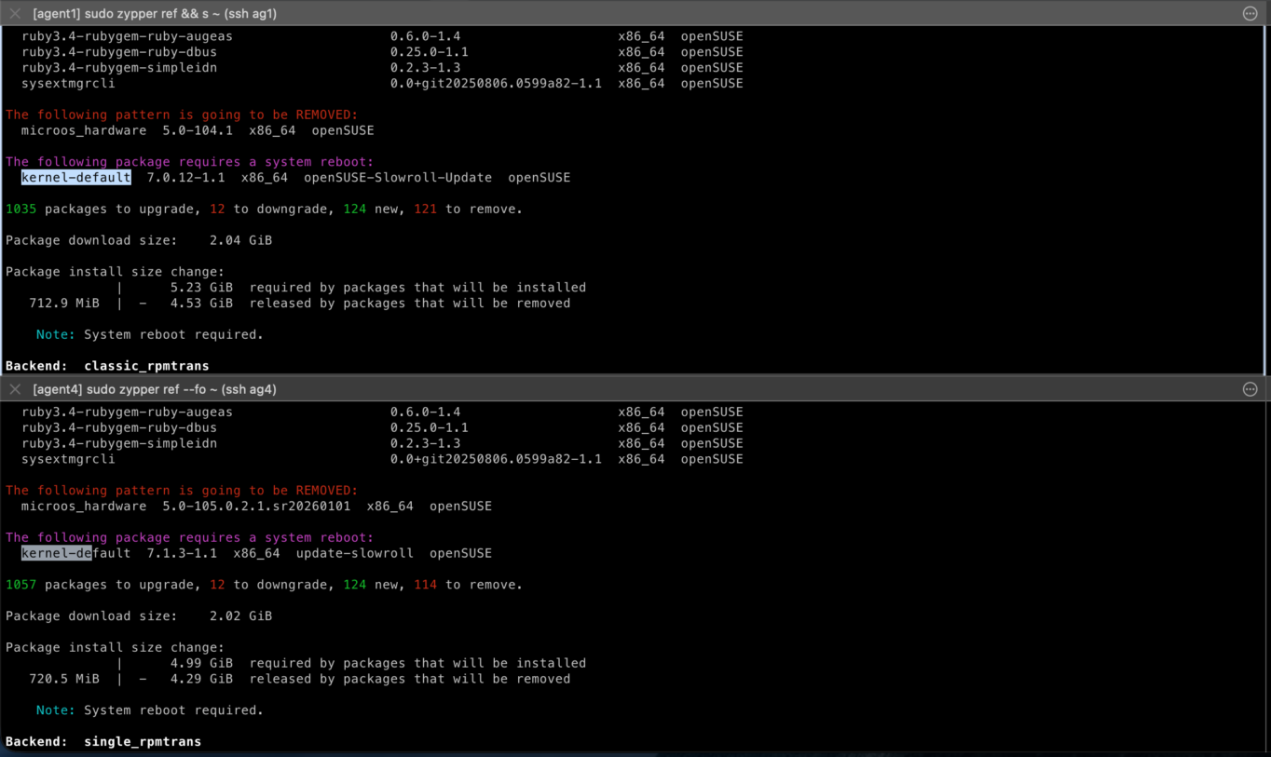1271x757 pixels.
Task: Close the agent1 terminal pane with its X icon
Action: click(x=15, y=13)
